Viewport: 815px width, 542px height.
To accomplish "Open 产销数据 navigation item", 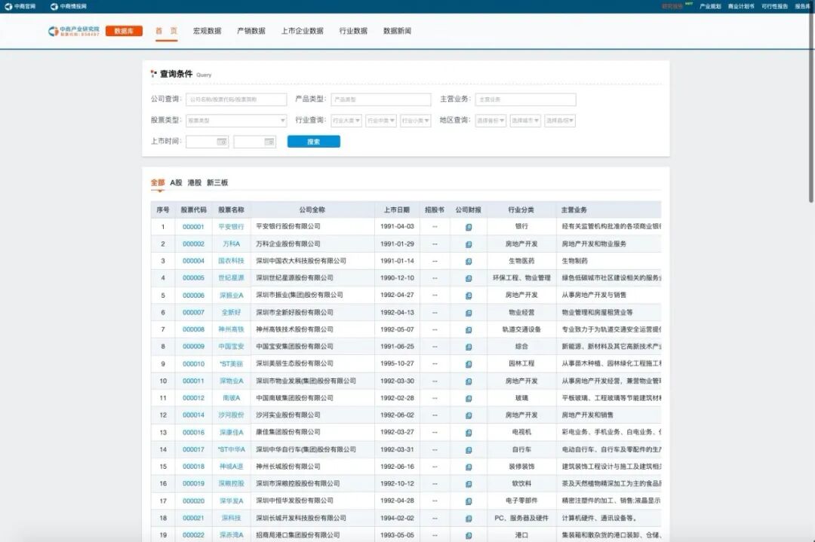I will [251, 31].
